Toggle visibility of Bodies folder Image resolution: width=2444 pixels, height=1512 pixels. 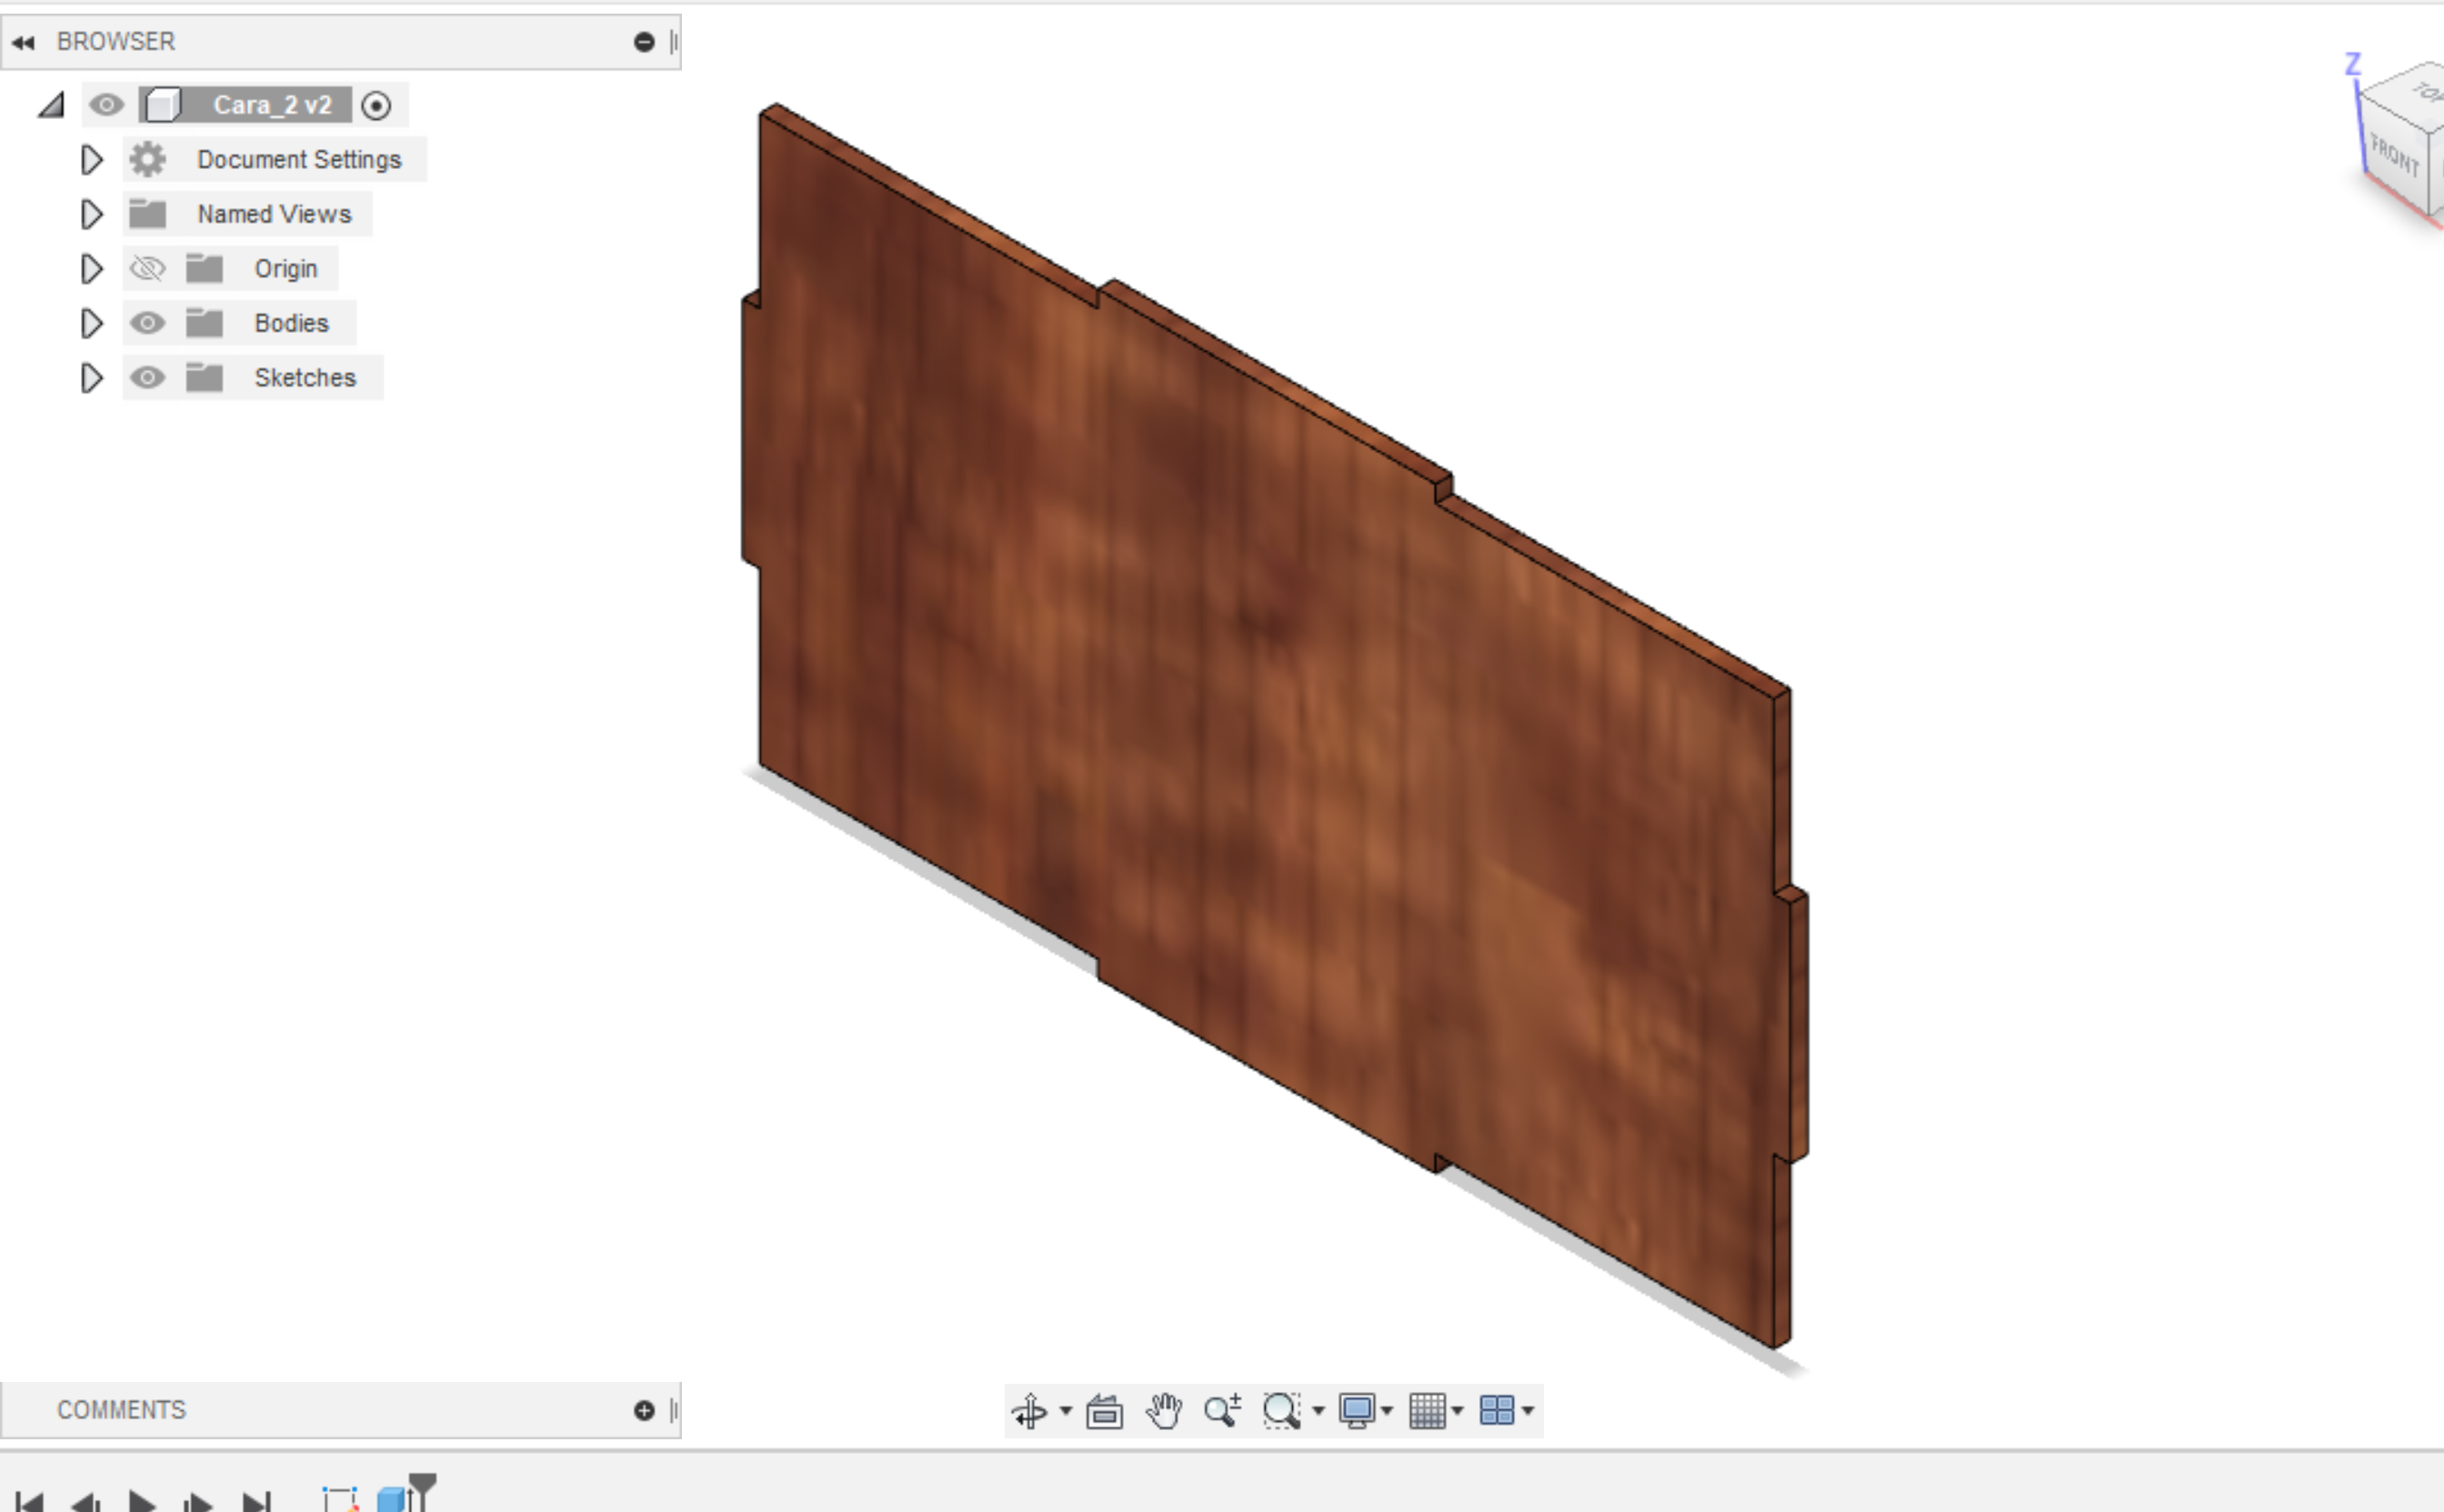tap(148, 323)
